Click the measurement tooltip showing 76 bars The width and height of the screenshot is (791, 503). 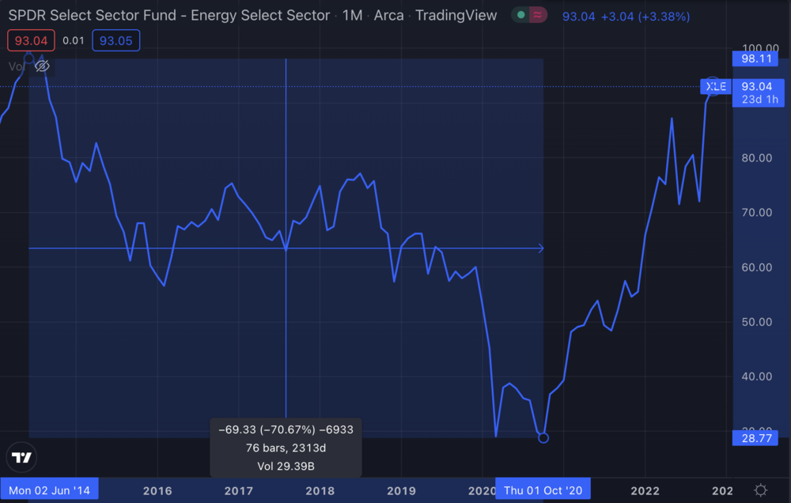[286, 448]
